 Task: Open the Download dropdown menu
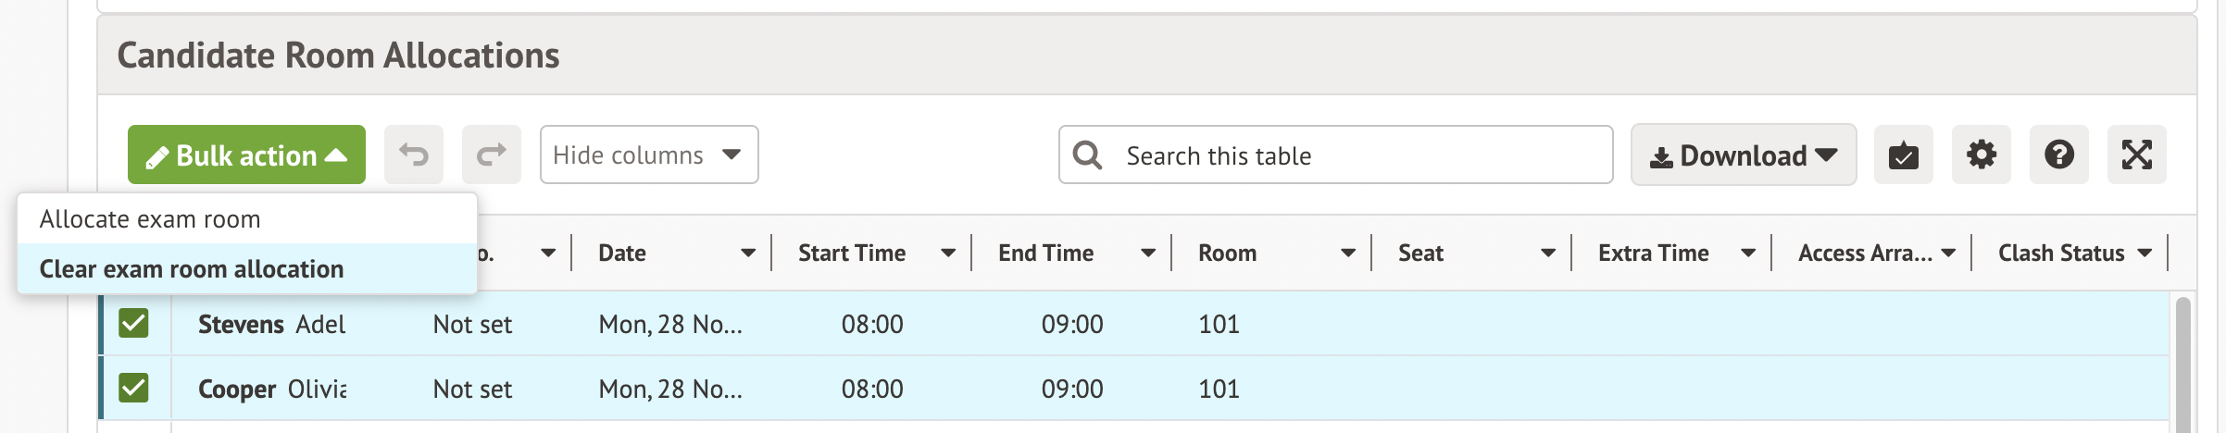tap(1743, 155)
